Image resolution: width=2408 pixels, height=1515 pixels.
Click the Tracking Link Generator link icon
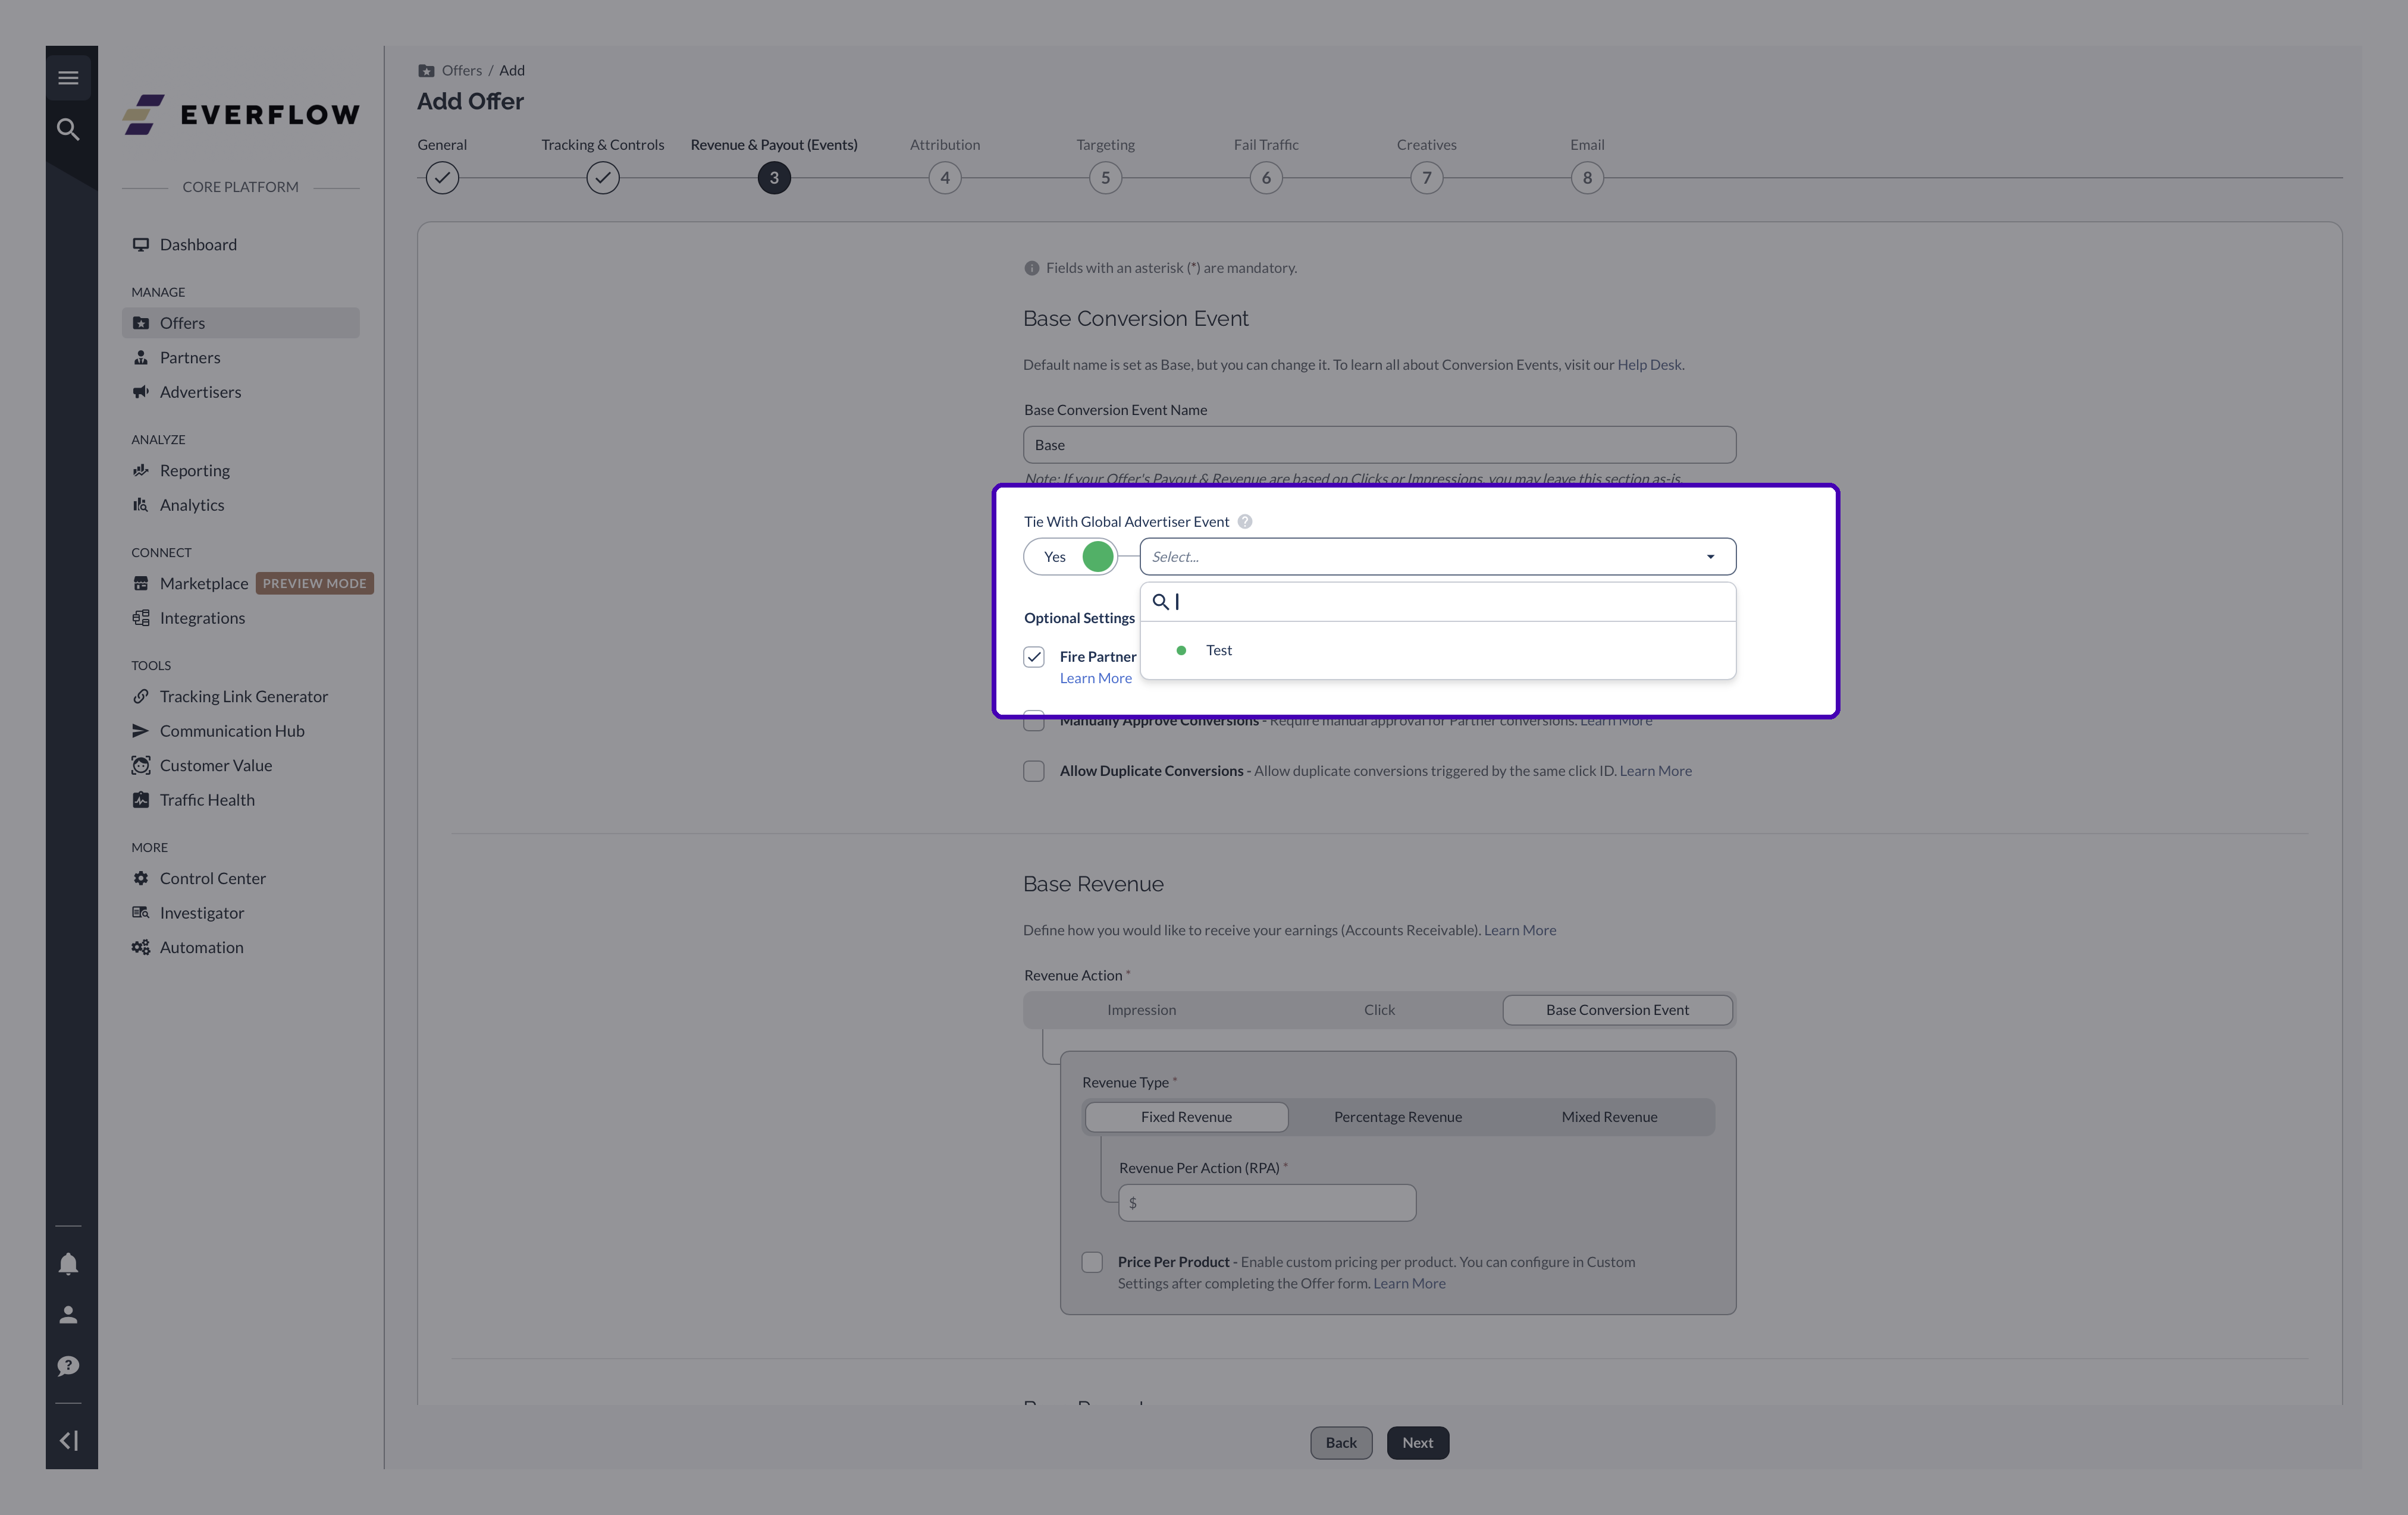(141, 696)
